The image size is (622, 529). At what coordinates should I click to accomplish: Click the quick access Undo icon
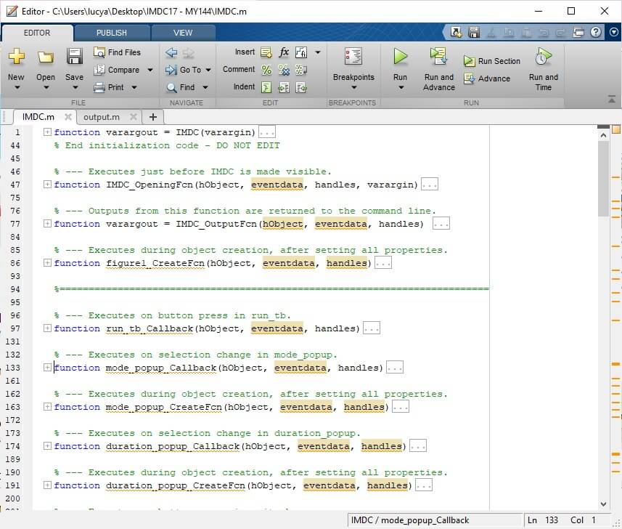544,33
